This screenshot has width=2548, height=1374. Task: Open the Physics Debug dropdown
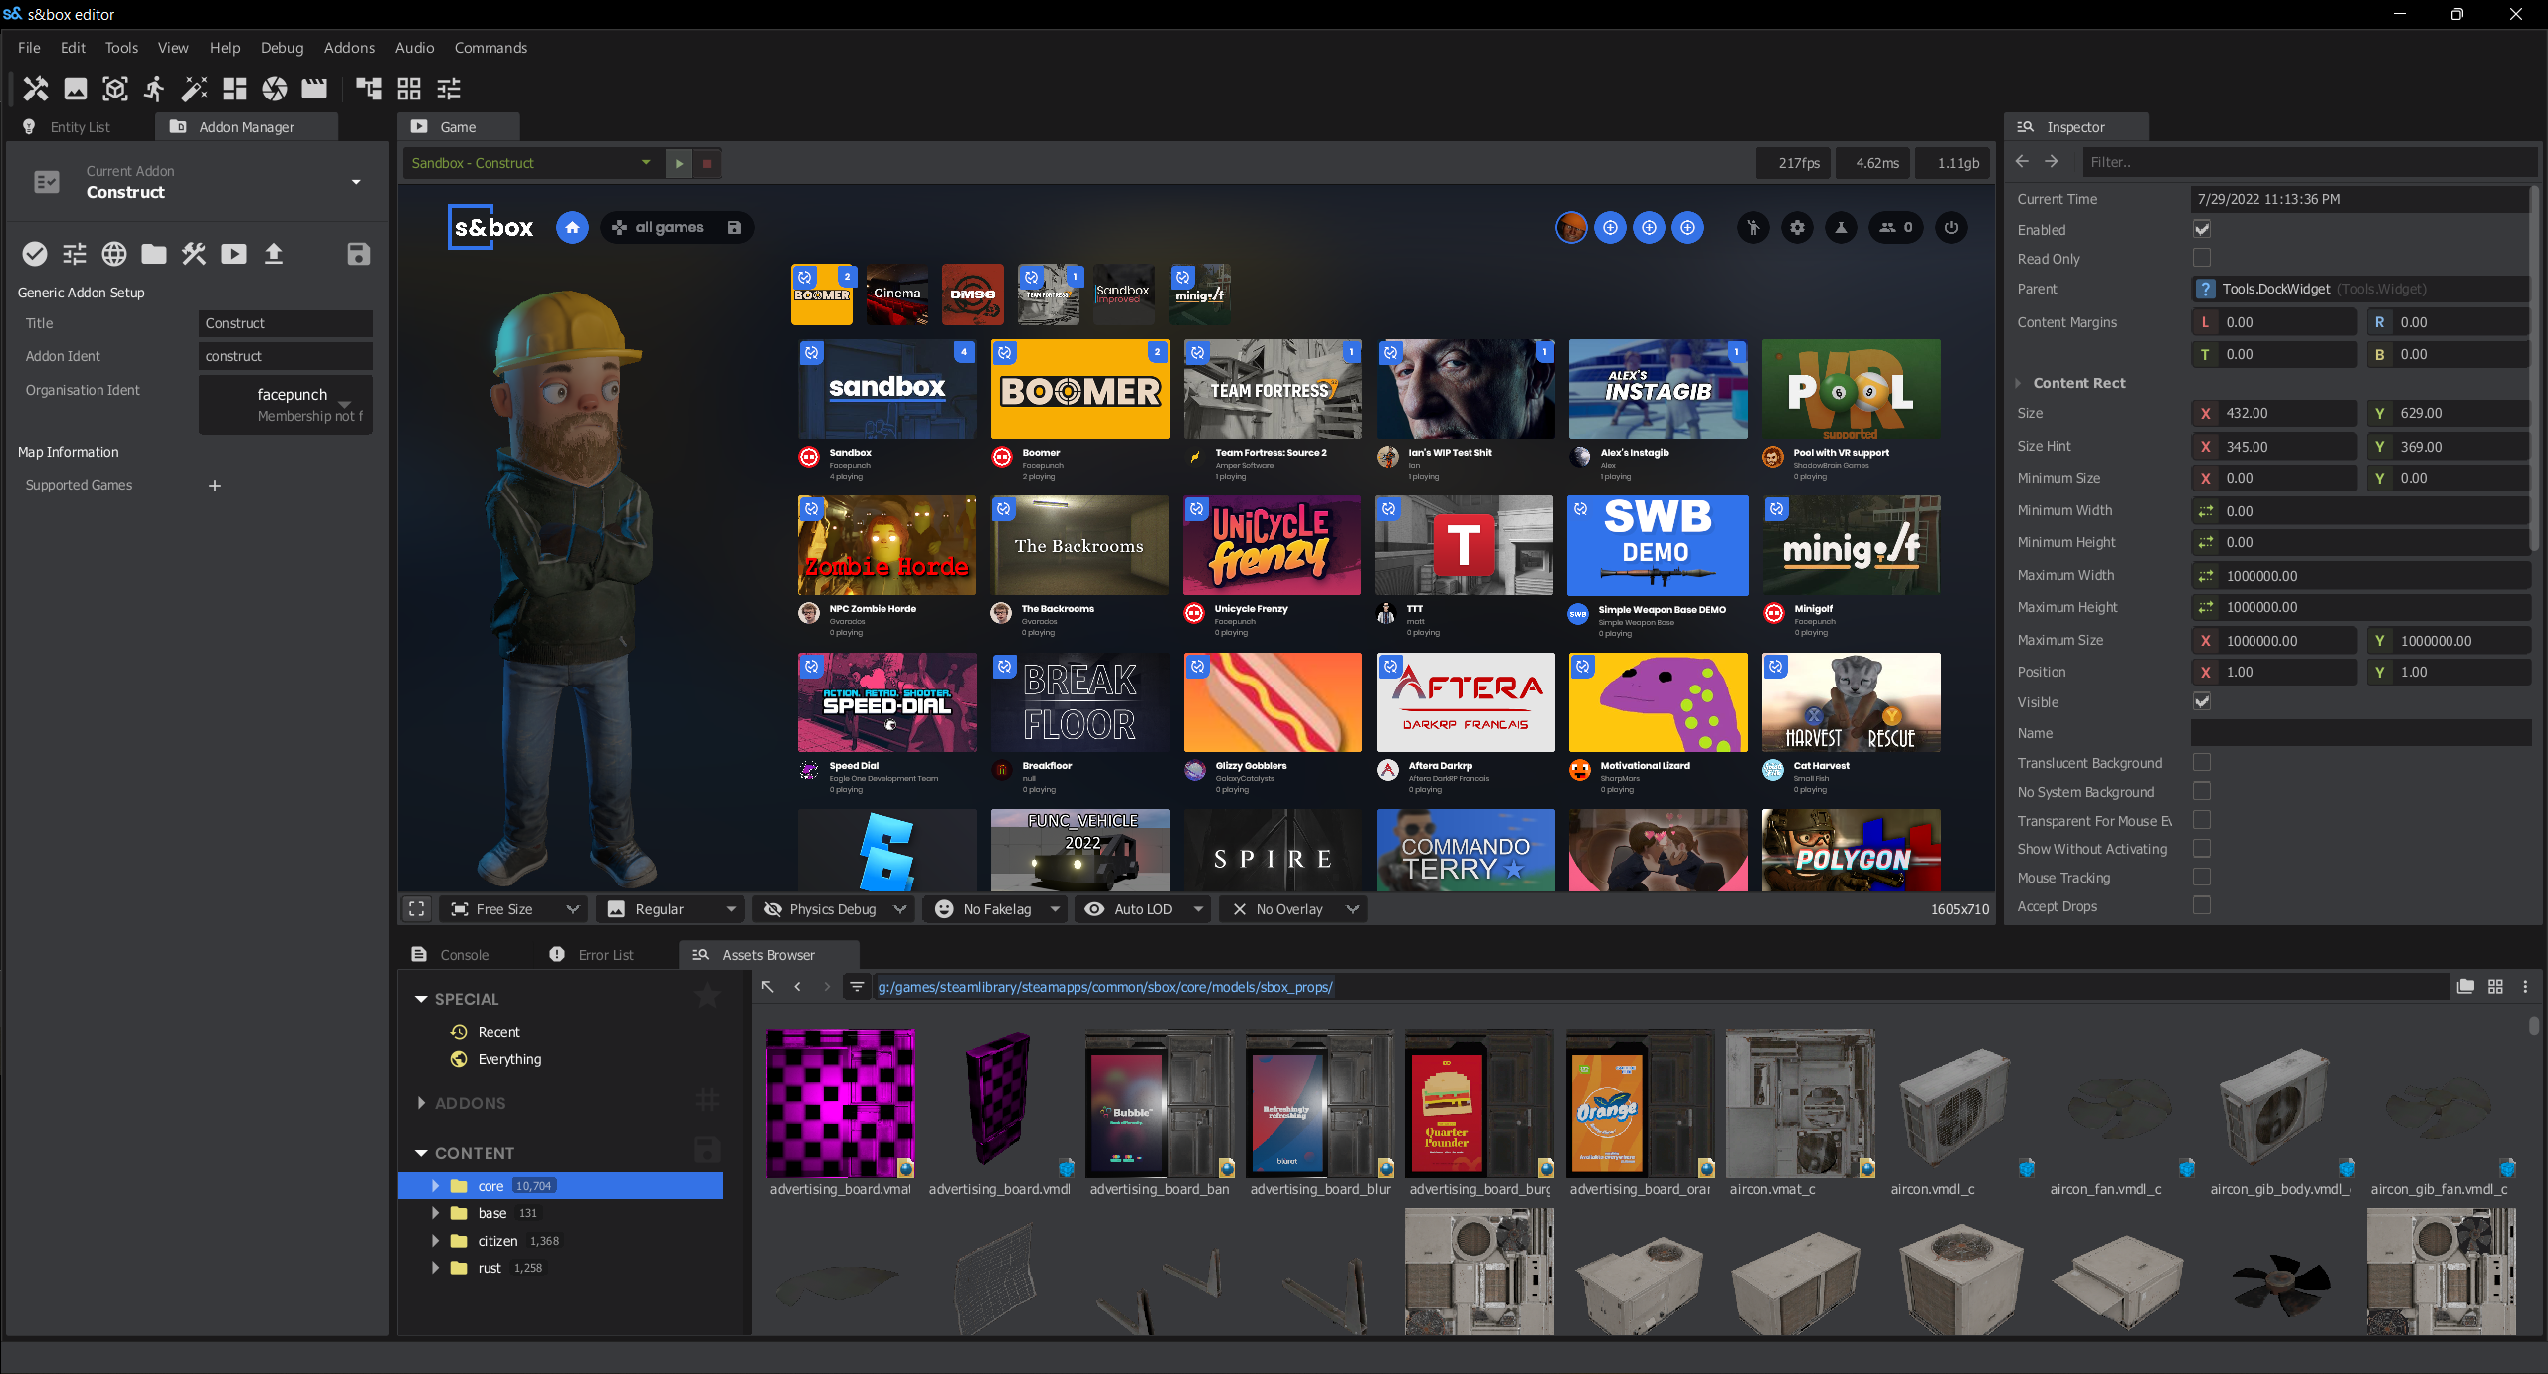[x=834, y=909]
